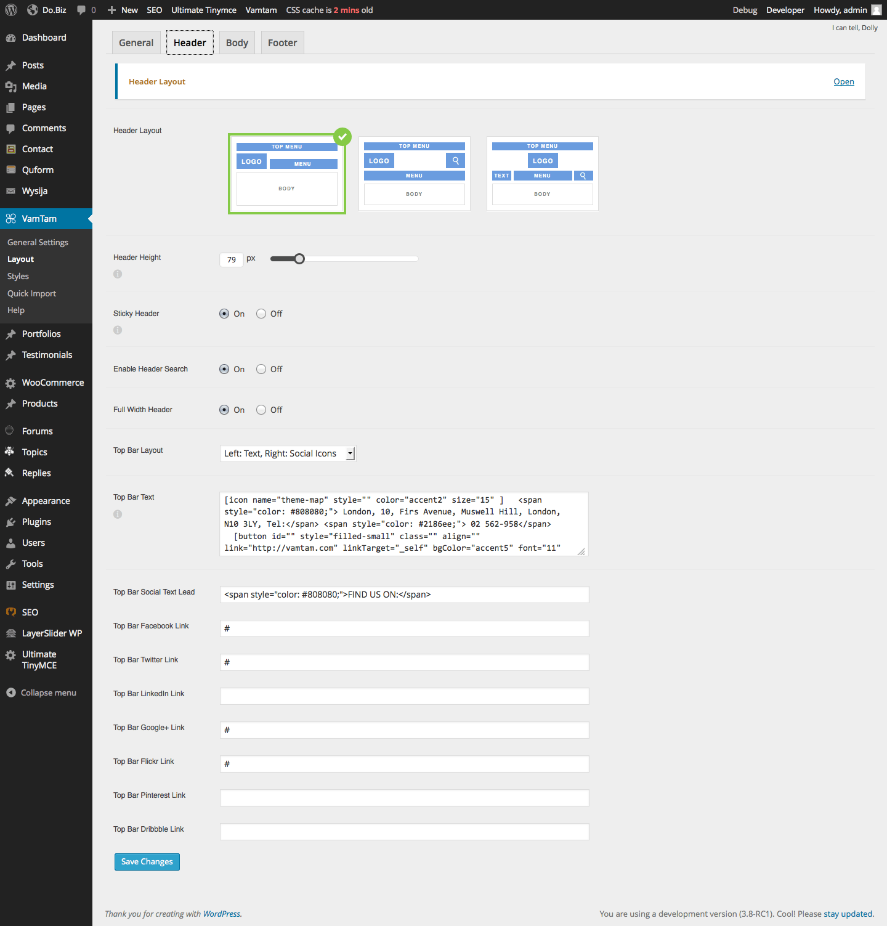887x926 pixels.
Task: Open the Header Layout section link
Action: click(x=843, y=81)
